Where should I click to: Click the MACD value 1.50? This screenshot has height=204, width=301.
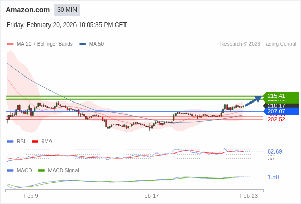pos(273,177)
